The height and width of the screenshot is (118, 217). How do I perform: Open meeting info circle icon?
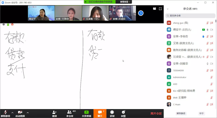pos(4,24)
